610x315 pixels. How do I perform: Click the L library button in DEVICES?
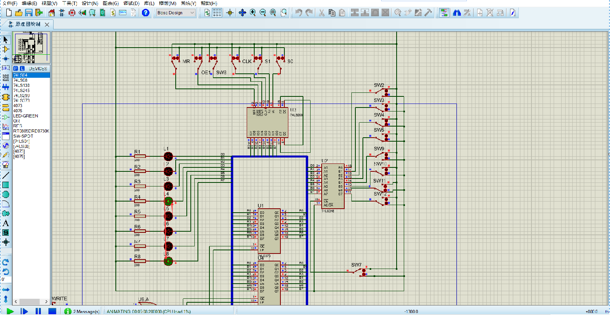pos(22,69)
